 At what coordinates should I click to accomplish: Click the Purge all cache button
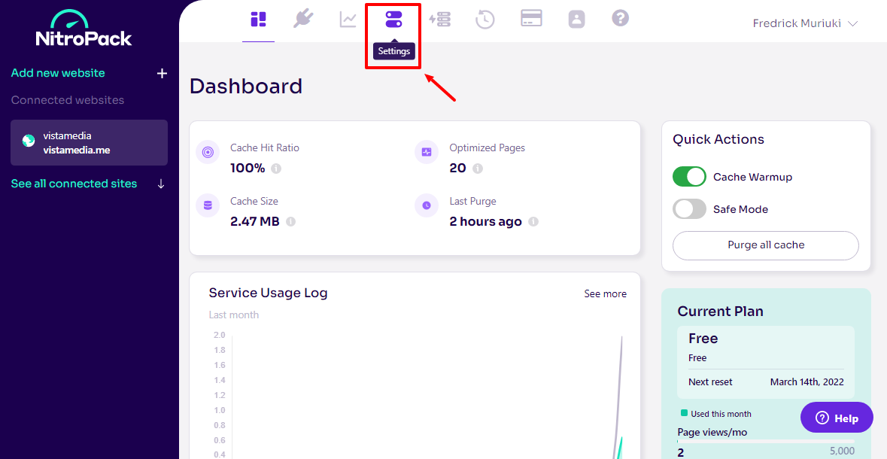765,245
